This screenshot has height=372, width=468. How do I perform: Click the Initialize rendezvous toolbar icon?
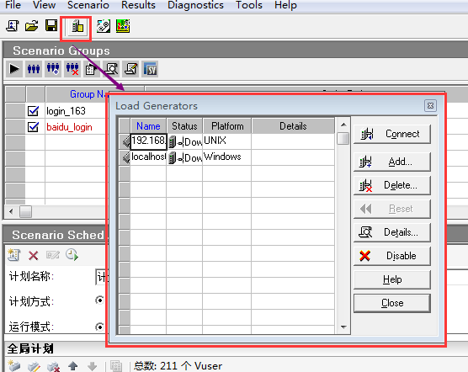click(x=104, y=26)
